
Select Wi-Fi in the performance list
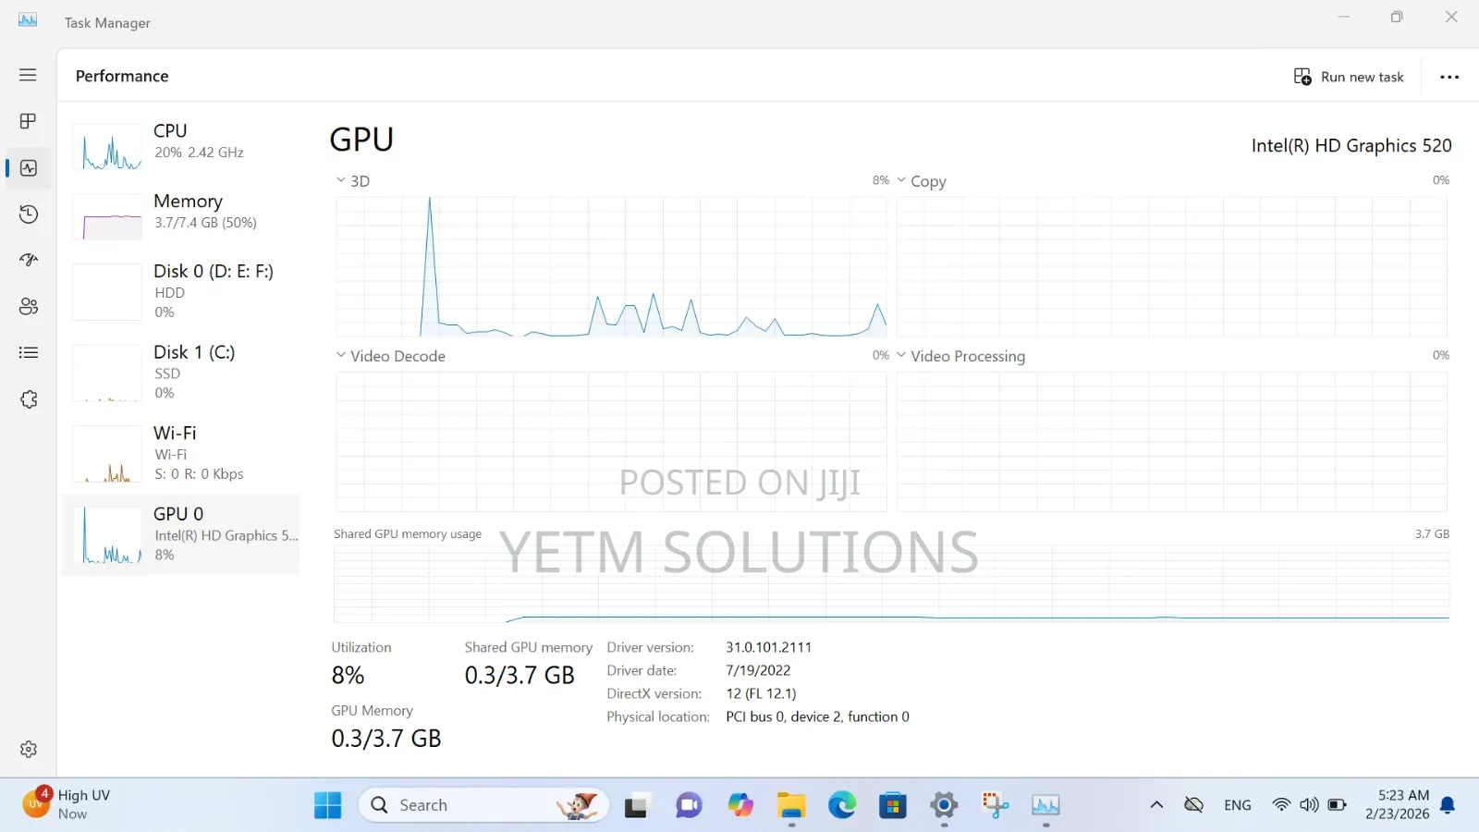click(181, 453)
